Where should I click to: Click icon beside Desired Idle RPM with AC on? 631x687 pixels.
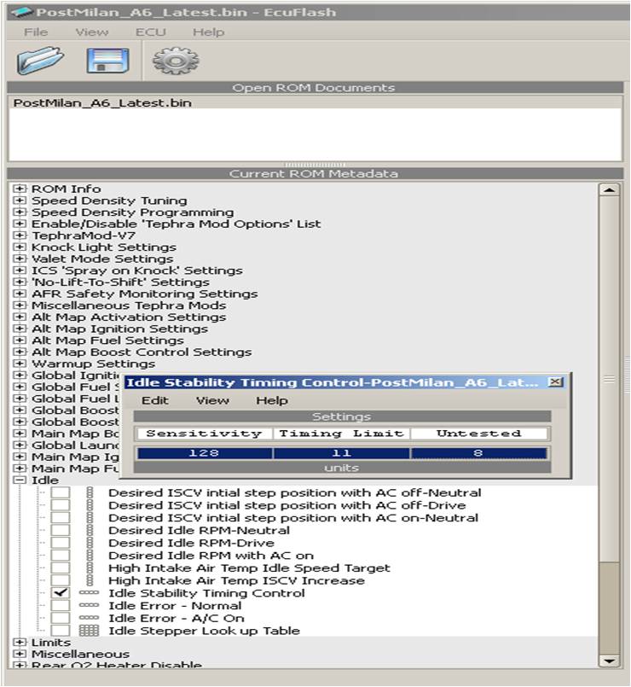coord(90,555)
